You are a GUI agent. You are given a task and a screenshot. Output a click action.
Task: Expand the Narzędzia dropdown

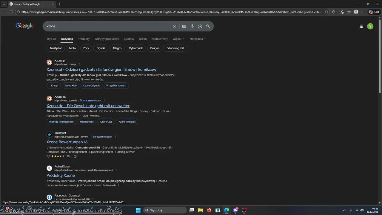click(198, 39)
